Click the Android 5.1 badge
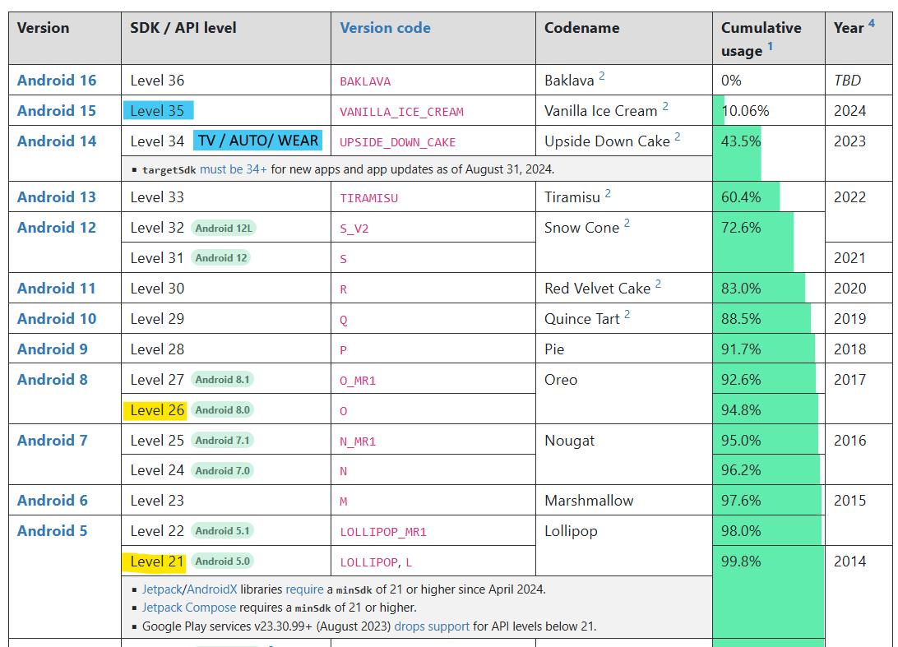 (222, 531)
